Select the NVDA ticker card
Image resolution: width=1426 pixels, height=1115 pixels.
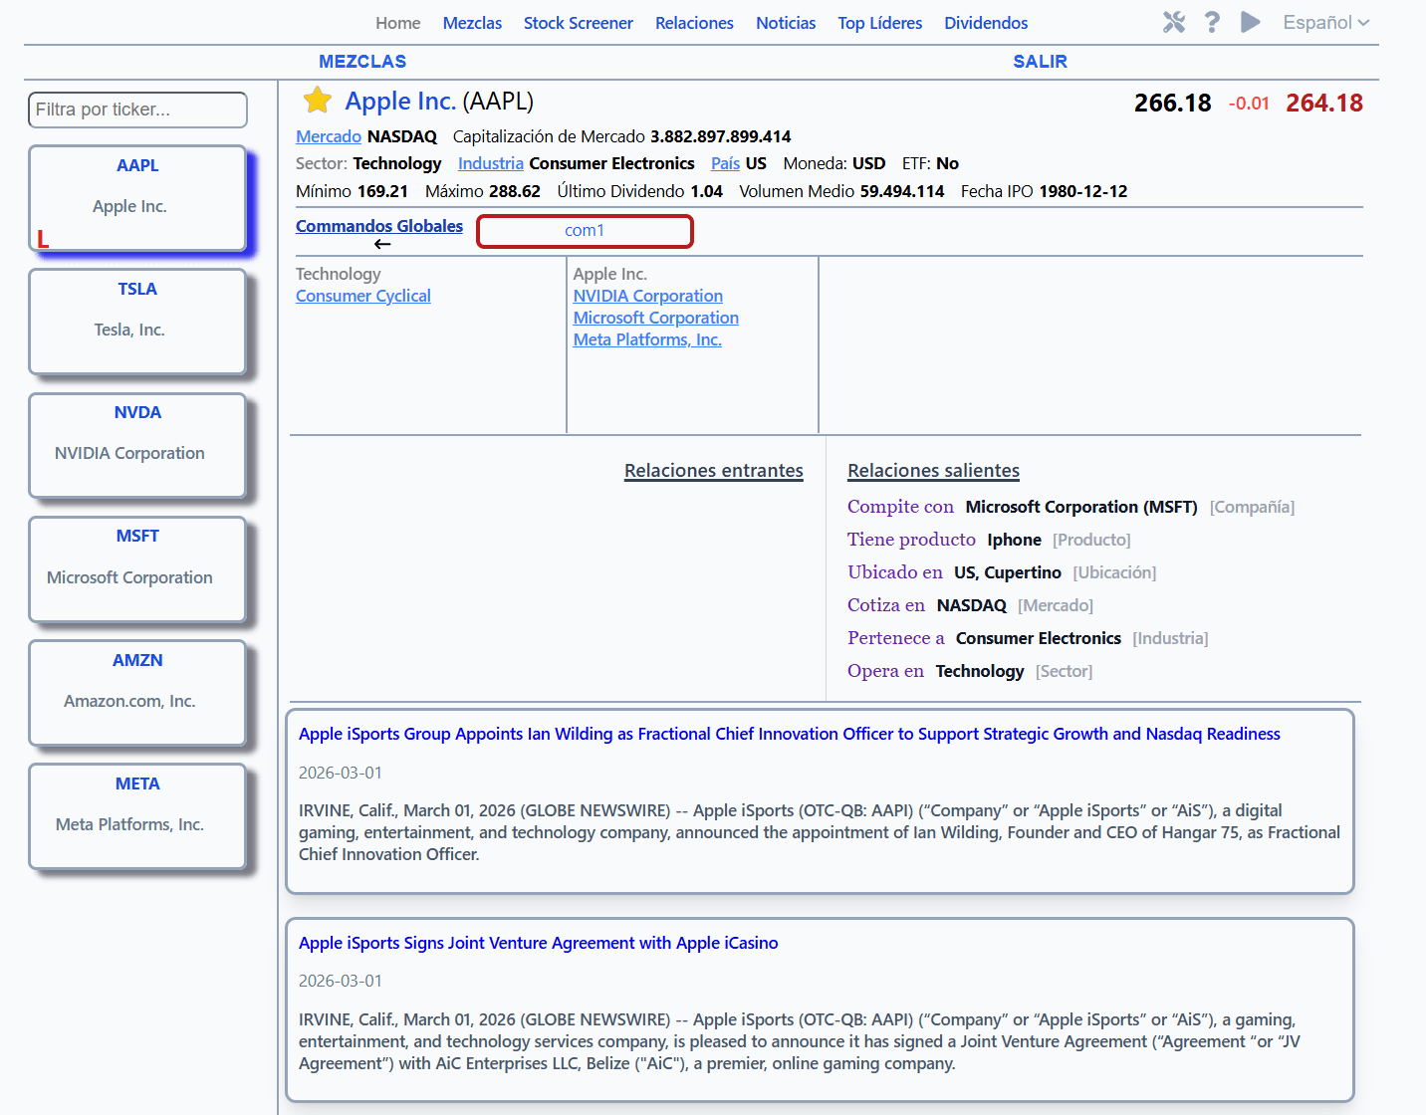tap(137, 445)
